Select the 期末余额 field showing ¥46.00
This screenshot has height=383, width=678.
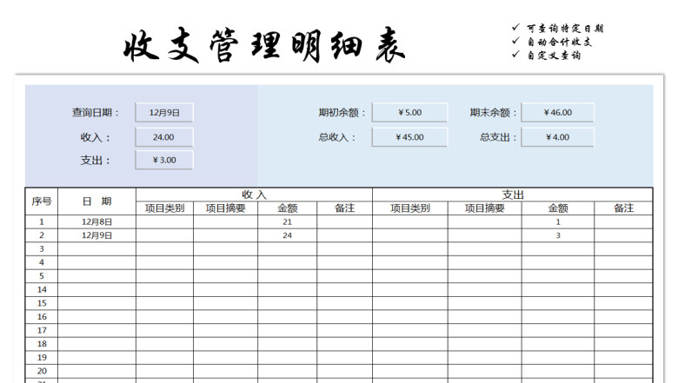click(557, 113)
